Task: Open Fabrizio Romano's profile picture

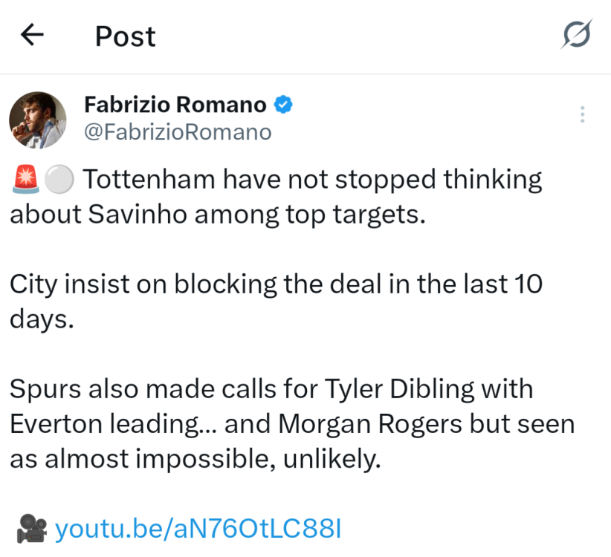Action: point(37,120)
